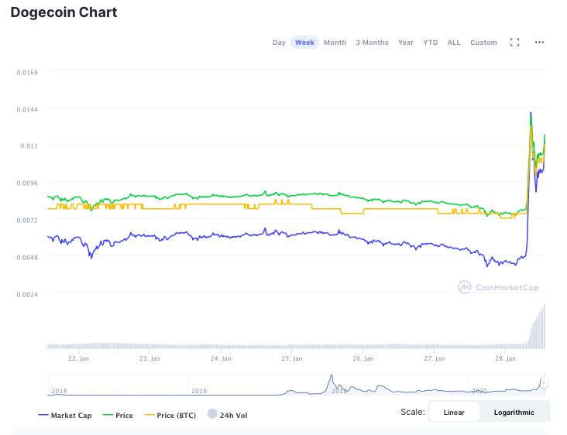The height and width of the screenshot is (435, 567).
Task: Click the 26. Jan date label
Action: tap(363, 358)
